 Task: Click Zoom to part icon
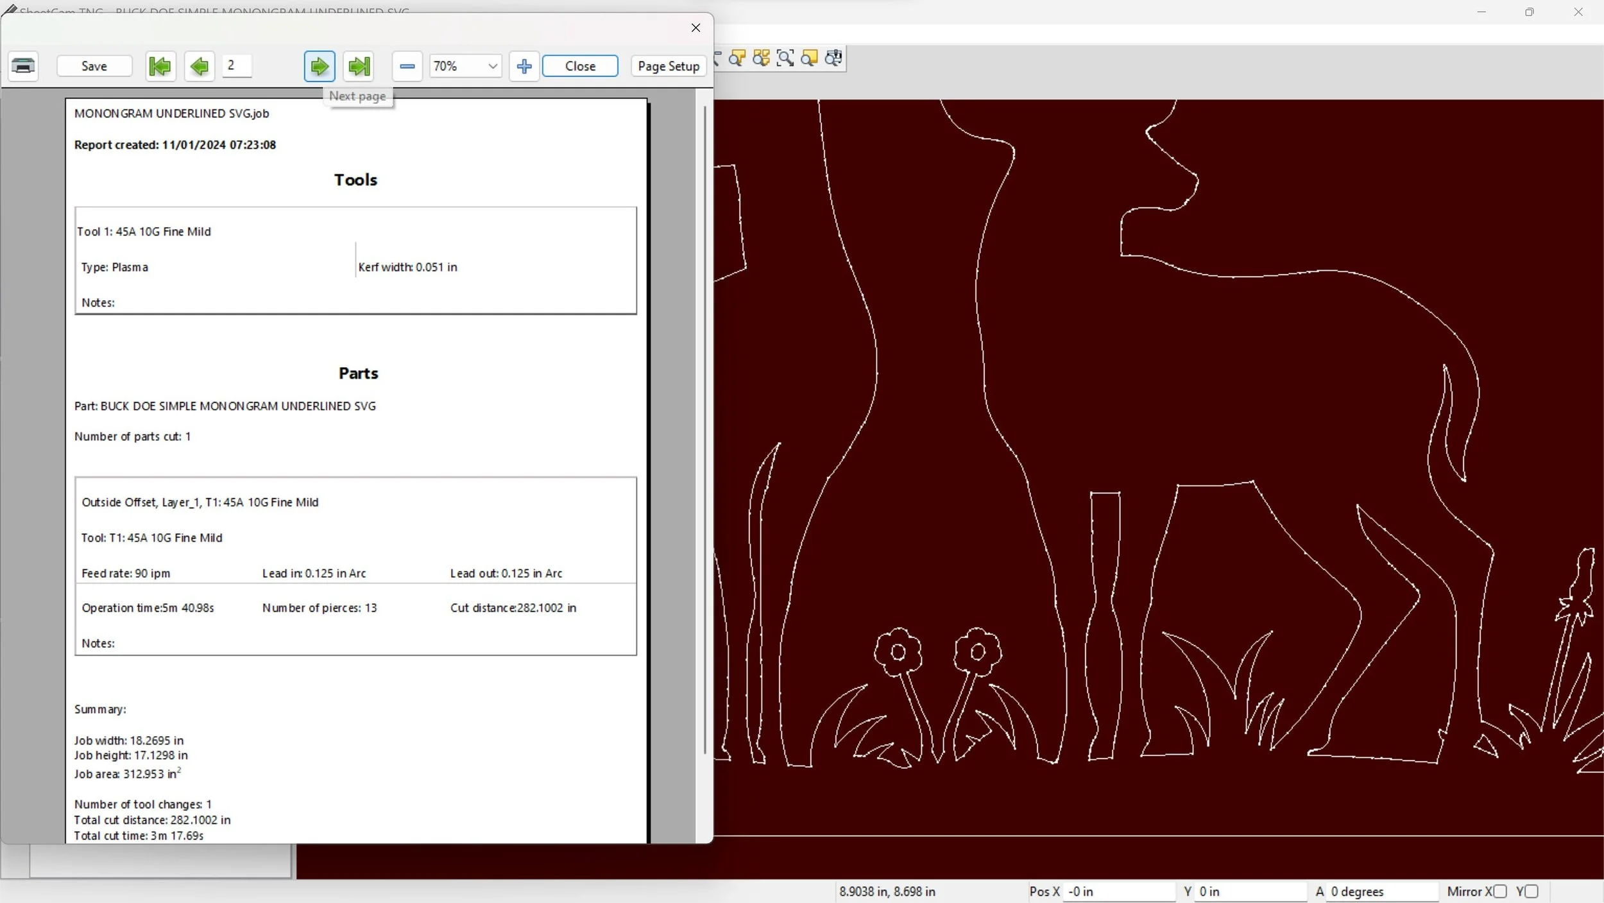(737, 58)
